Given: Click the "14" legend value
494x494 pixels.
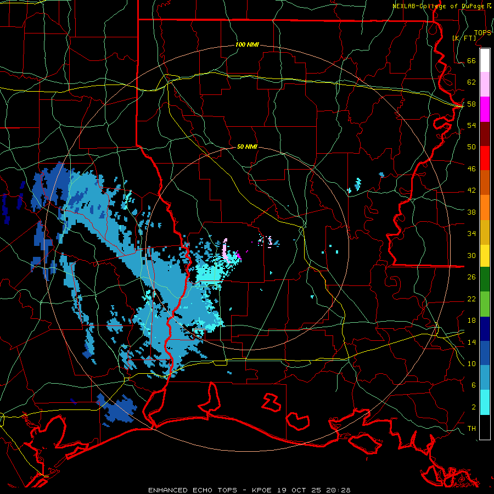Looking at the screenshot, I should tap(471, 342).
